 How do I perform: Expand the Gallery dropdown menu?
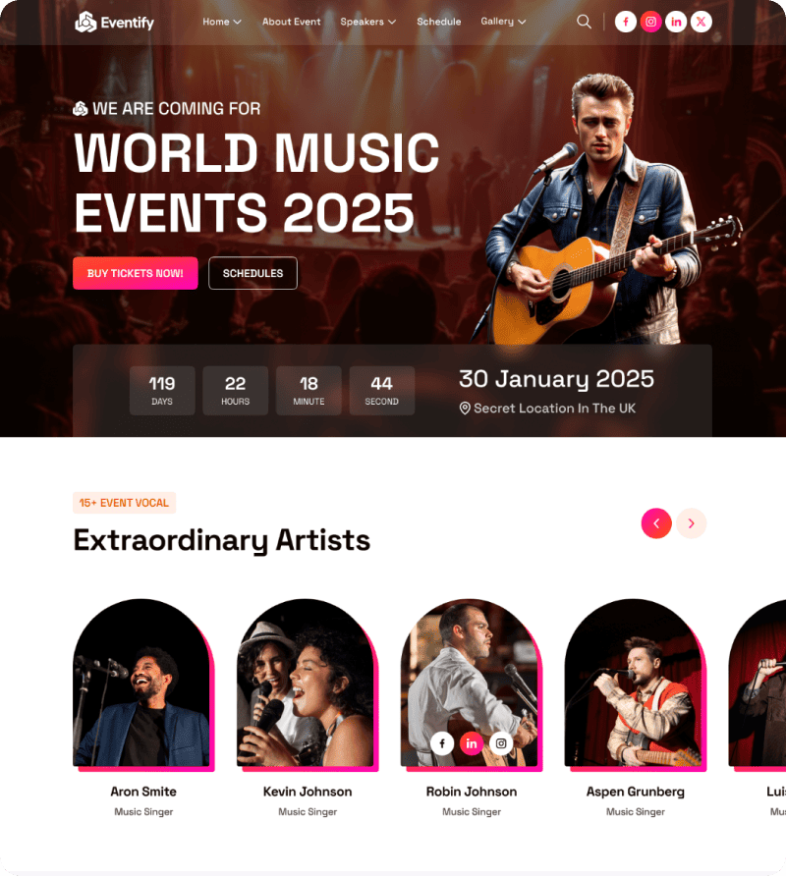coord(503,22)
